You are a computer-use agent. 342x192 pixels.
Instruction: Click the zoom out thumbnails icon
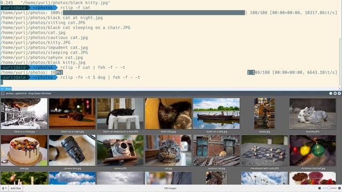tap(320, 188)
